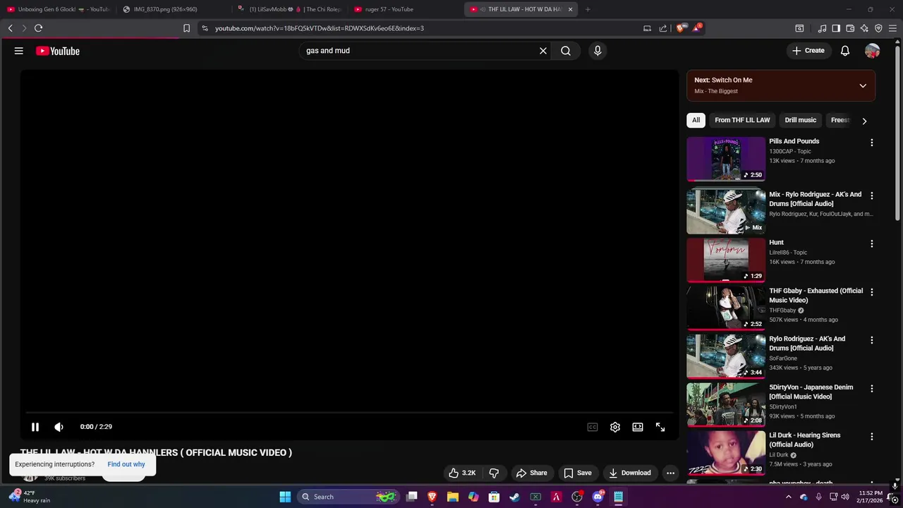The image size is (903, 508).
Task: Click 'Find out why' link
Action: (126, 464)
